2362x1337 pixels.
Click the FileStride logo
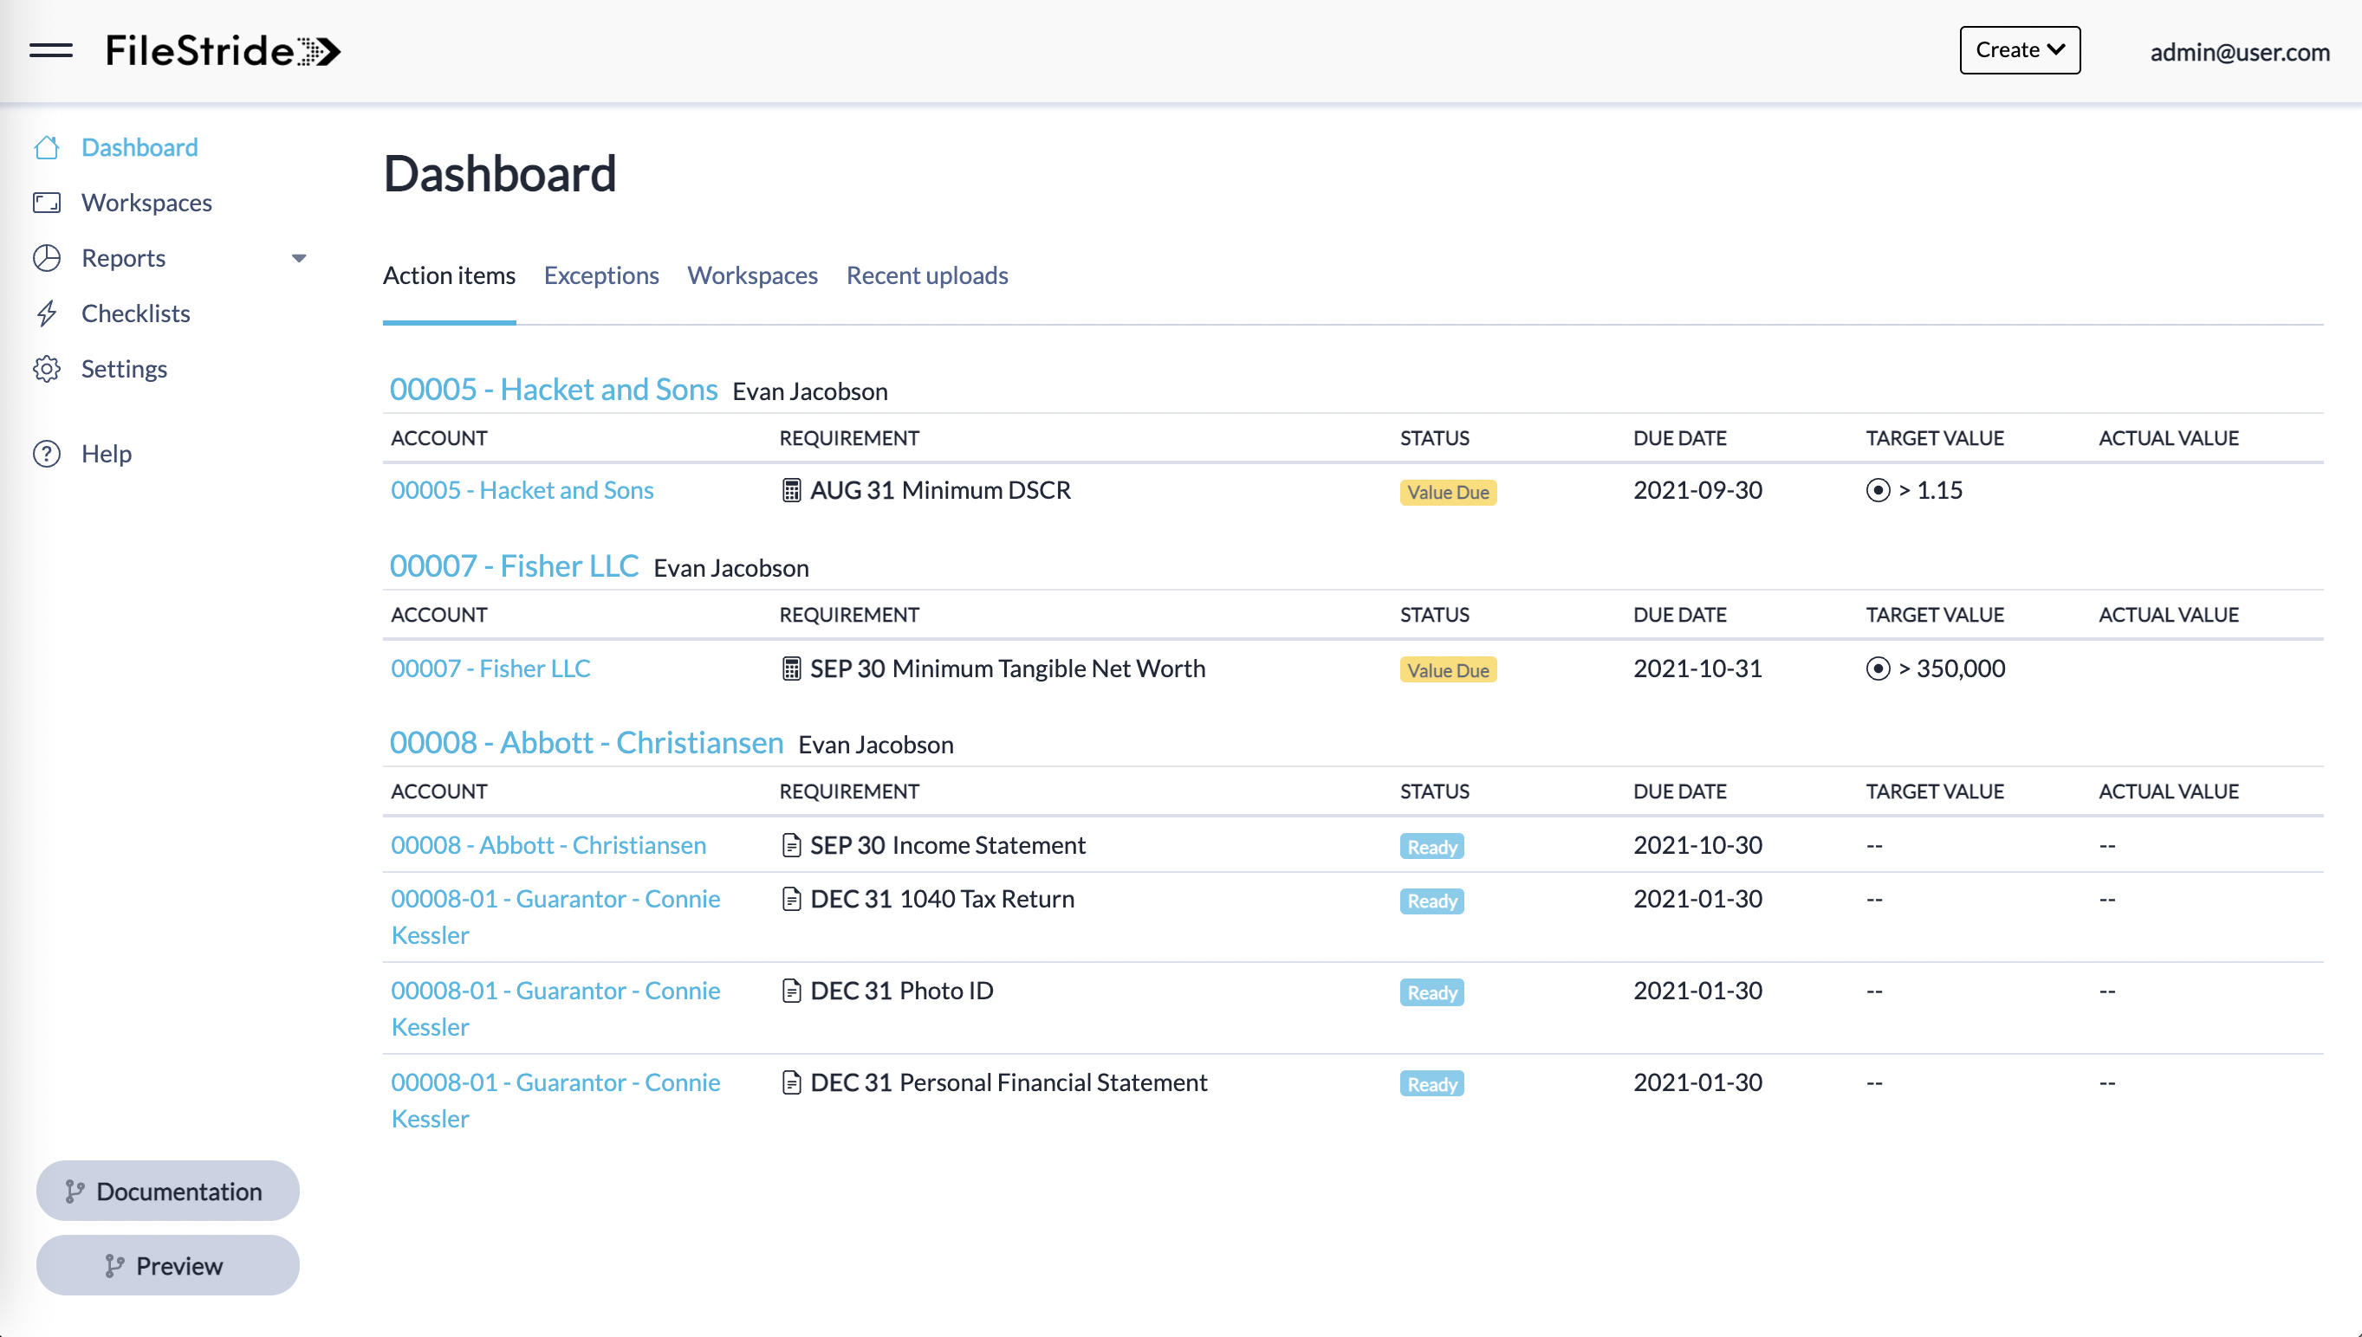point(223,50)
